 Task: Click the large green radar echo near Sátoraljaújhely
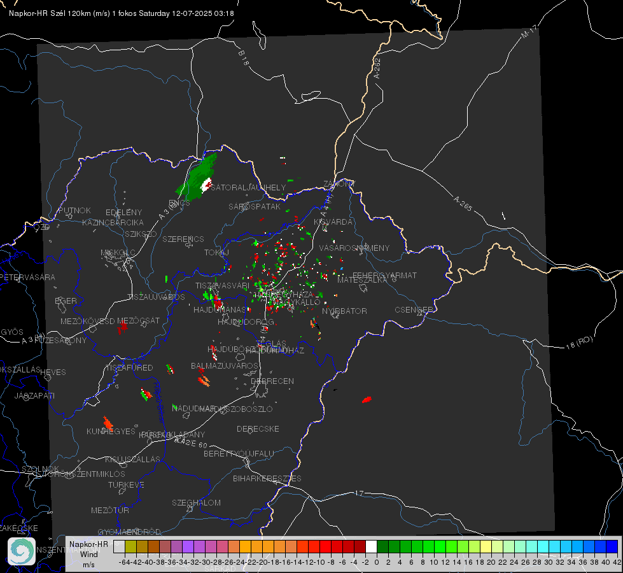197,179
